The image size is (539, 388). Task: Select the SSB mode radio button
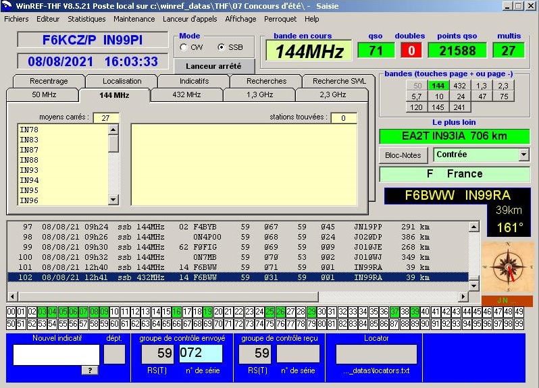click(222, 47)
